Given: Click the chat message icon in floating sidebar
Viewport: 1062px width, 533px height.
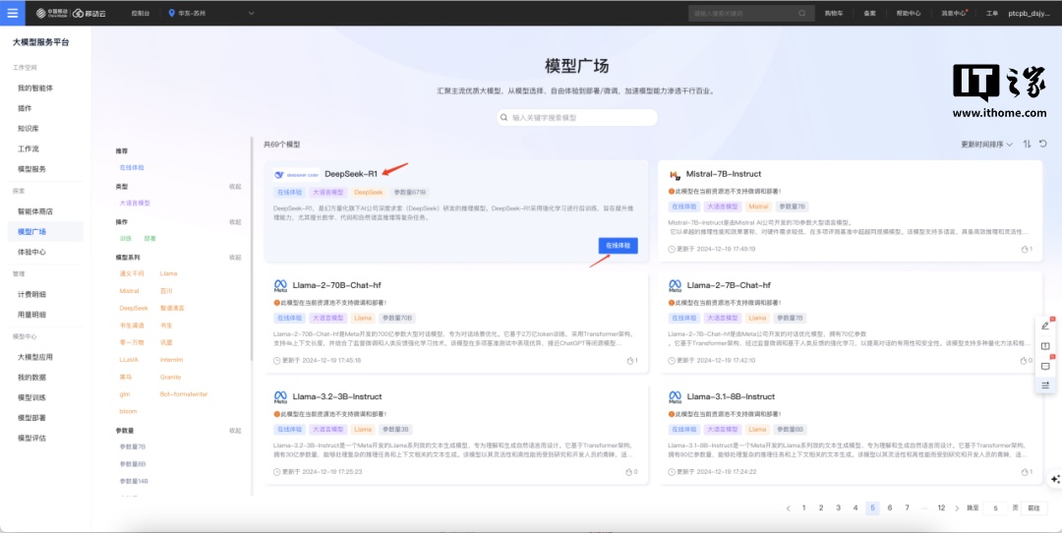Looking at the screenshot, I should [1045, 367].
